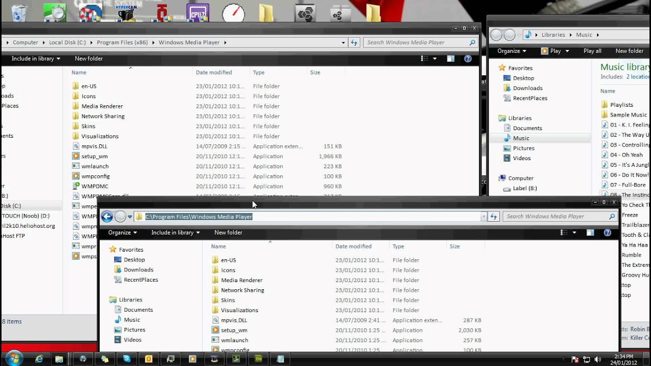Viewport: 651px width, 366px height.
Task: Select RecentPlaces in Music window sidebar
Action: point(530,98)
